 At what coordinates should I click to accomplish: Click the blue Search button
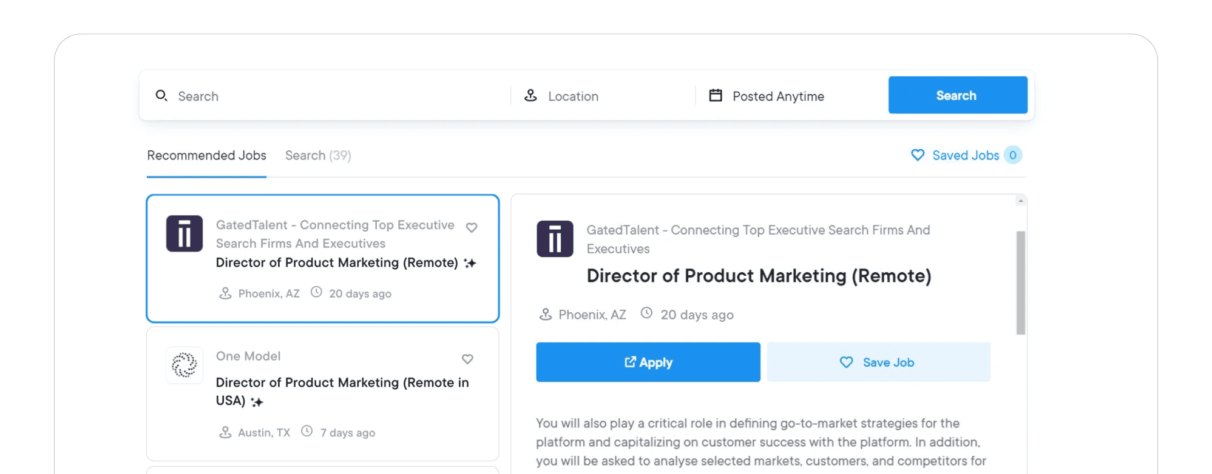pos(958,95)
